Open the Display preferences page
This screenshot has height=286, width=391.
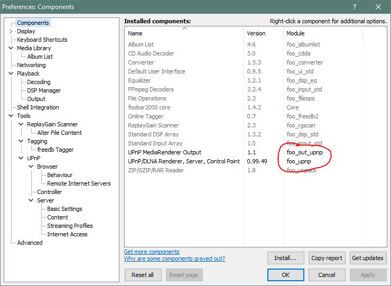[26, 31]
